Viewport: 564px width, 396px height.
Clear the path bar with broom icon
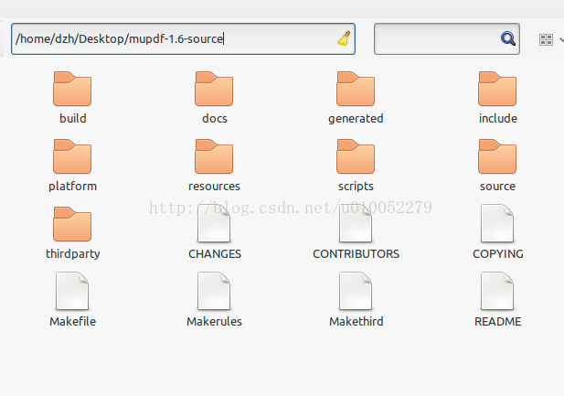click(344, 38)
